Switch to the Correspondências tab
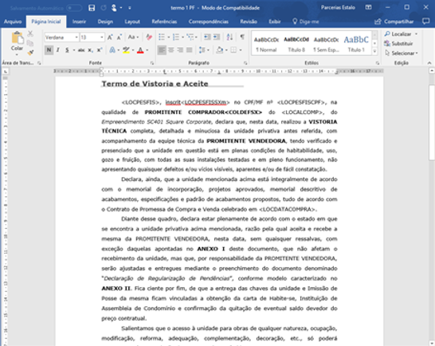Image resolution: width=435 pixels, height=346 pixels. (x=209, y=22)
